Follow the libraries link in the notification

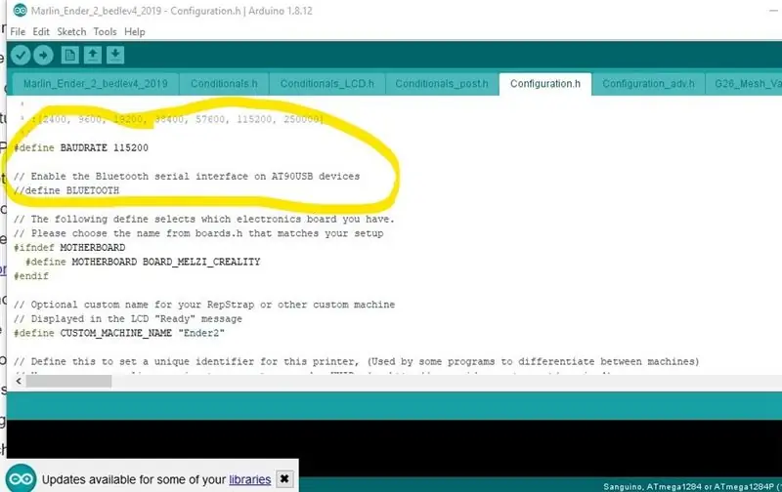click(x=250, y=479)
